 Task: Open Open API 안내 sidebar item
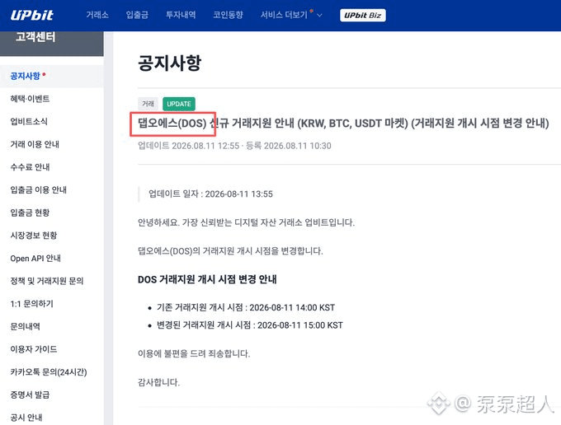[x=35, y=259]
